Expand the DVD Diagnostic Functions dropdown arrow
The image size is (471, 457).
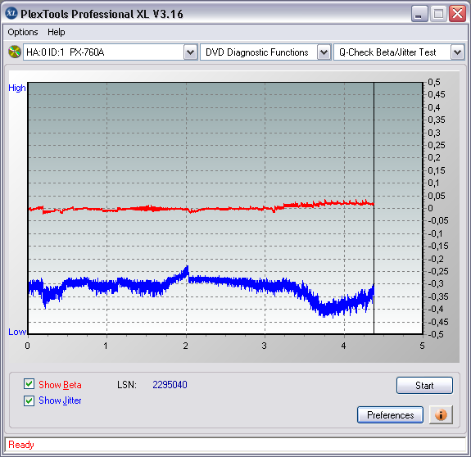(324, 52)
